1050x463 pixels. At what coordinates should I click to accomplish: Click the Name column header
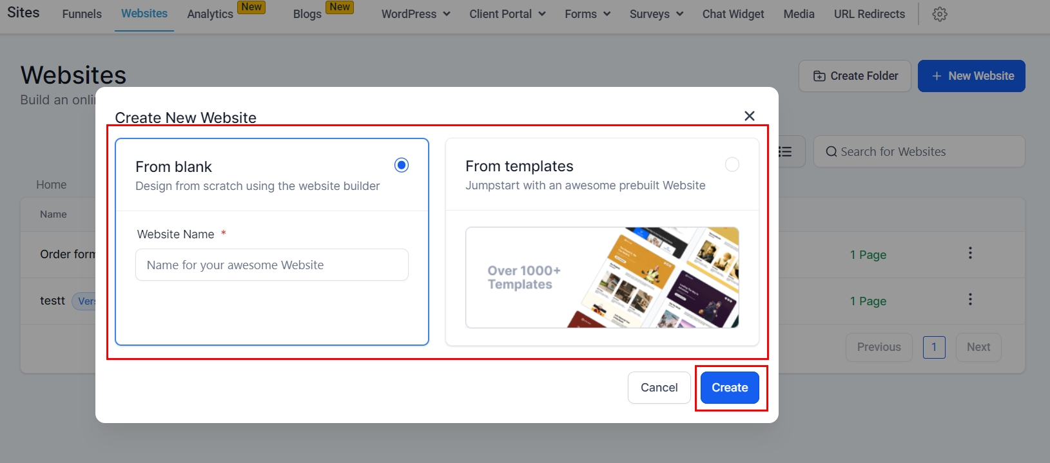(53, 214)
